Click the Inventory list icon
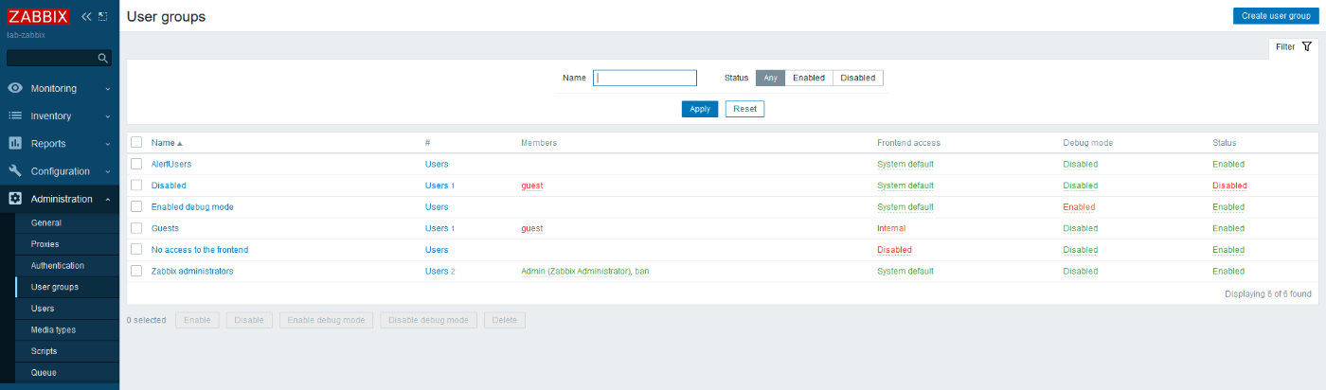This screenshot has height=390, width=1326. tap(15, 115)
